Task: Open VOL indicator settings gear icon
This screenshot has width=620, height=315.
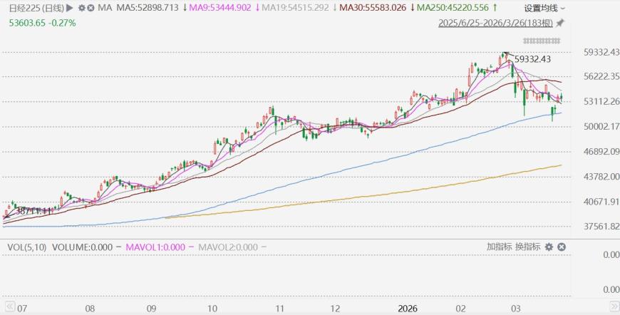Action: 549,247
